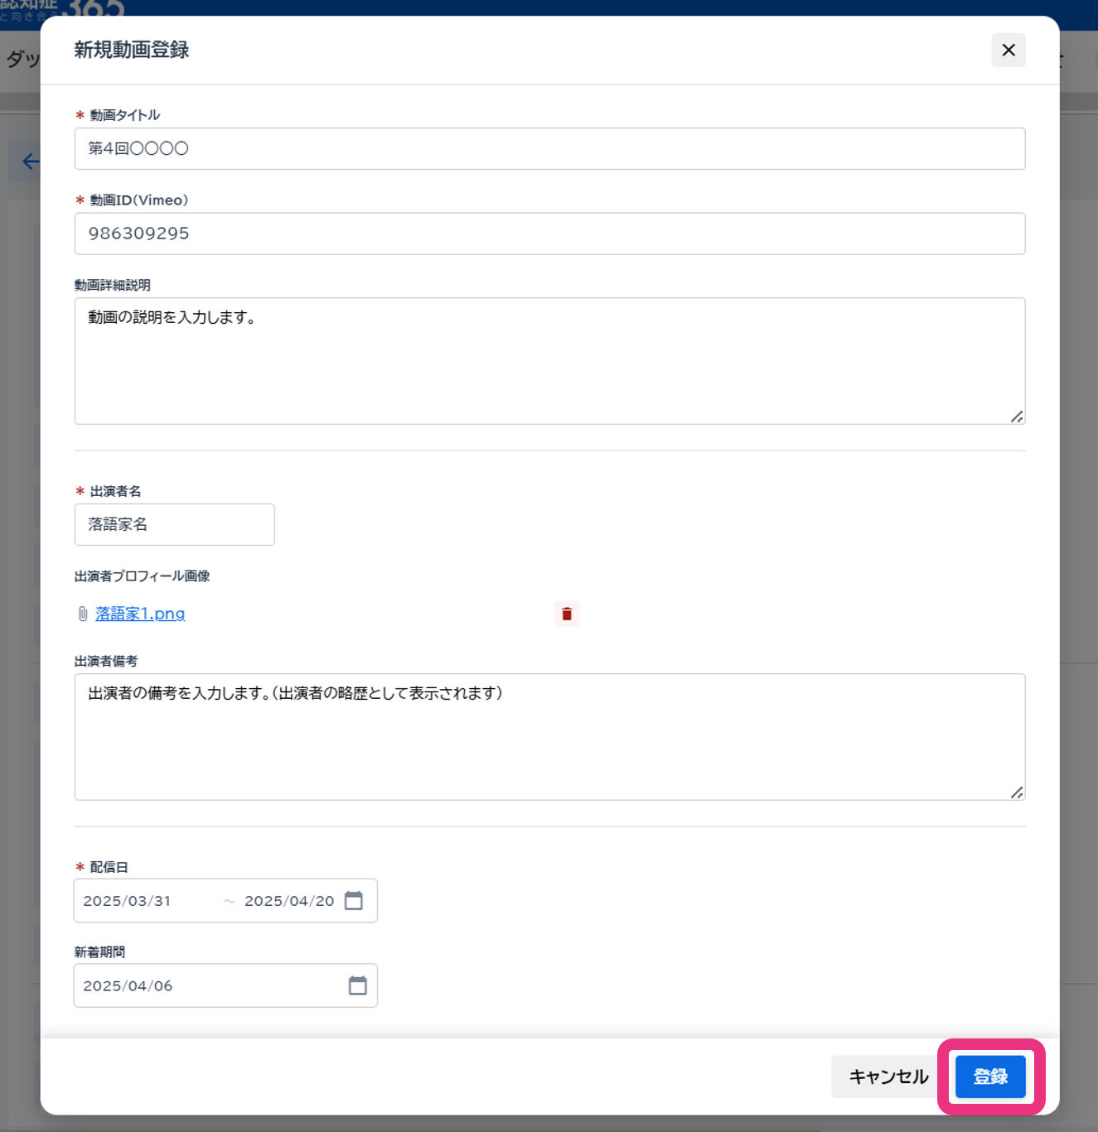Click the trash icon to delete 落語家1.png
Viewport: 1098px width, 1132px height.
coord(567,614)
